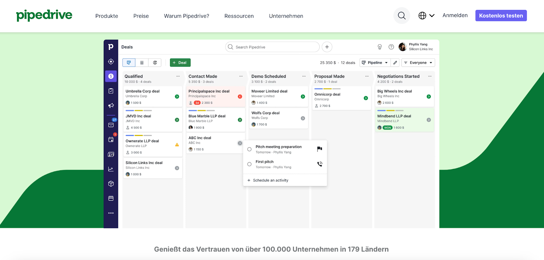Open the Preise page
This screenshot has width=544, height=260.
coord(141,16)
